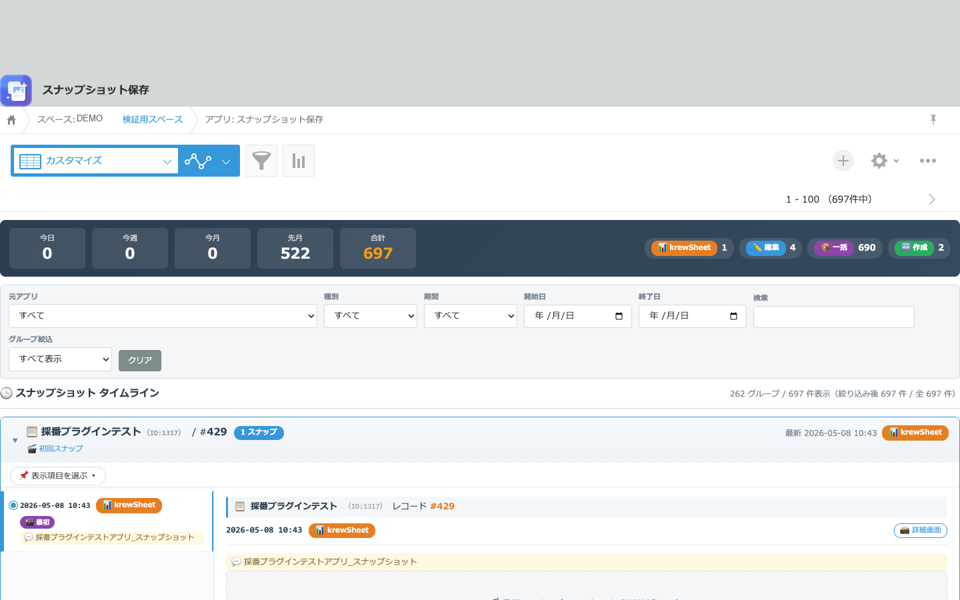
Task: Select the 2026-05-08 10:43 snapshot radio
Action: click(x=13, y=505)
